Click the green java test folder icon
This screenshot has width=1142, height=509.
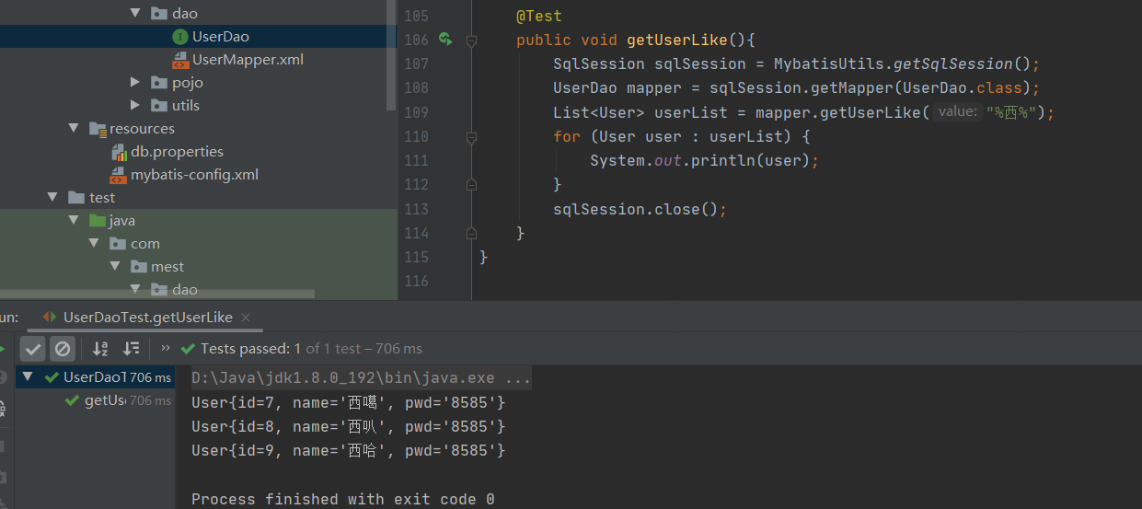pyautogui.click(x=98, y=220)
